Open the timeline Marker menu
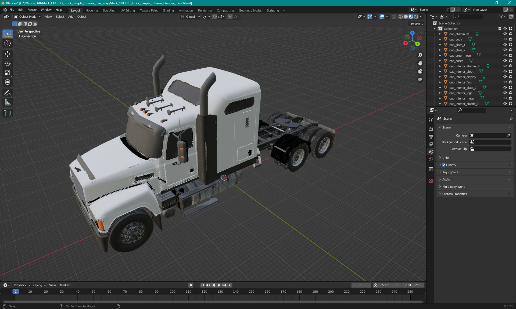Viewport: 516px width, 309px height. [64, 285]
